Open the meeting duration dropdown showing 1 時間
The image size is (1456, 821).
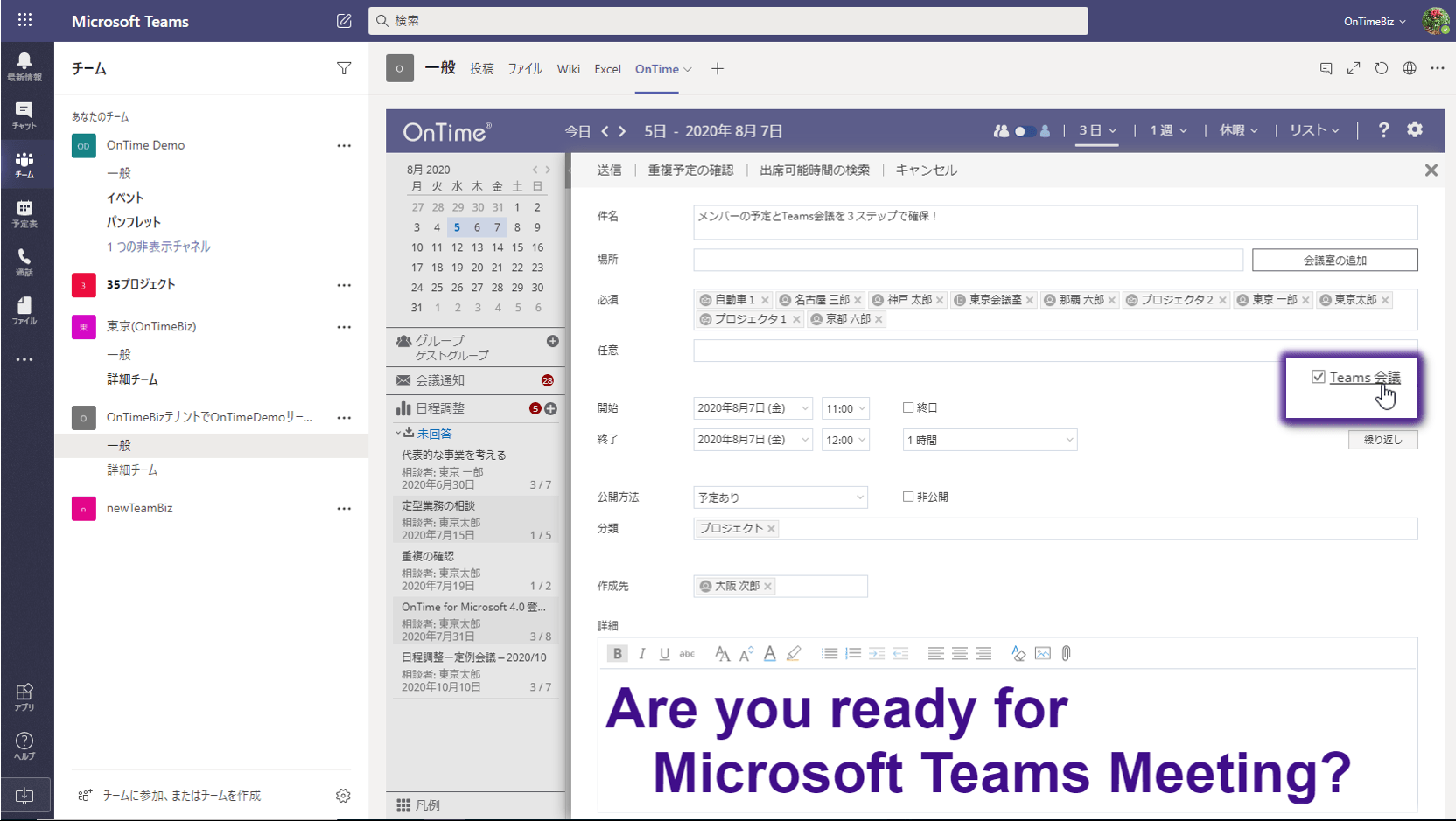coord(989,439)
